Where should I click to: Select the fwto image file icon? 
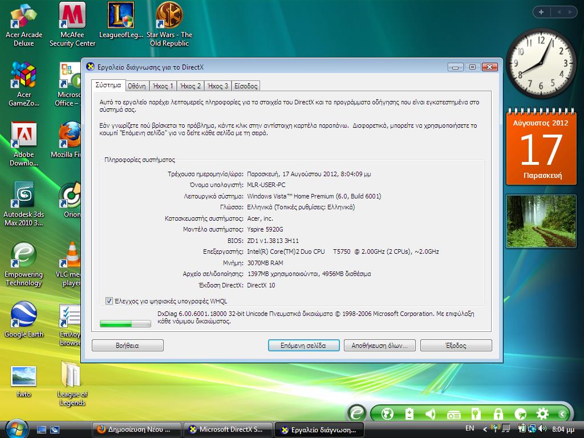click(x=24, y=382)
